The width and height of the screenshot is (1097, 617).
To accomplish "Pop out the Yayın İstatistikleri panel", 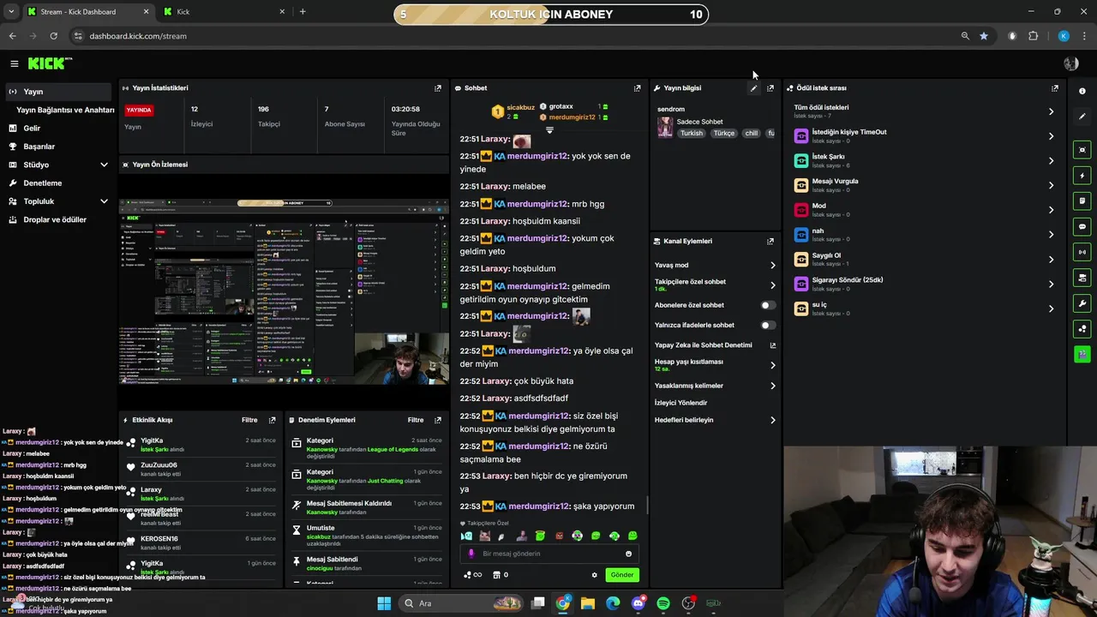I will click(x=438, y=88).
